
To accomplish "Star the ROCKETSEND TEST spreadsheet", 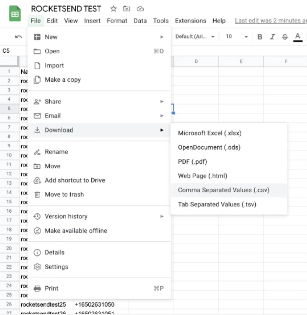I will pyautogui.click(x=113, y=9).
